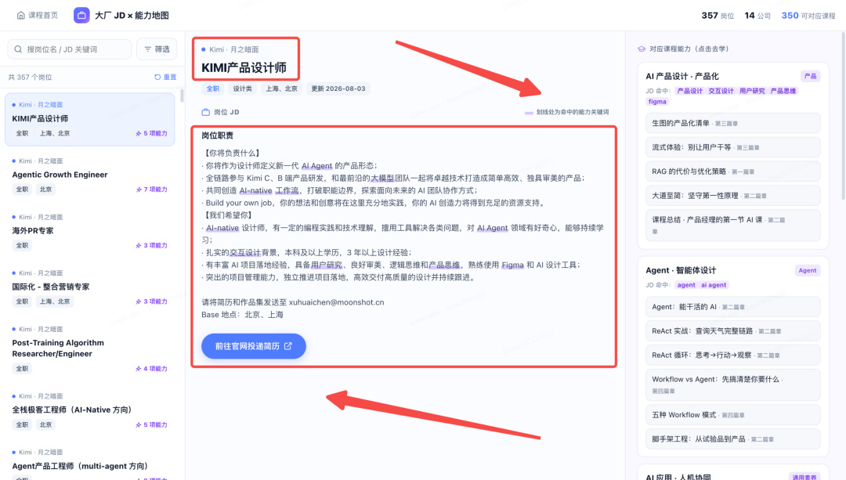
Task: Open course Workflow vs Agent：先搞清楚你要什么
Action: (x=732, y=384)
